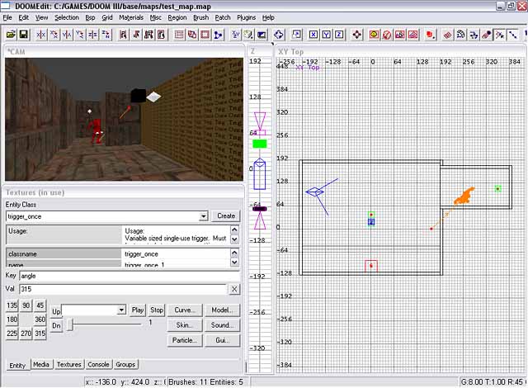Click the overlapping squares CSG merge icon
Viewport: 528px width, 388px height.
(192, 35)
